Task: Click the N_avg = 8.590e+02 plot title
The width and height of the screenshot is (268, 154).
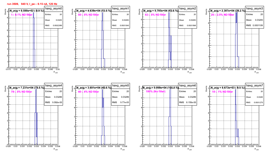Action: pyautogui.click(x=26, y=11)
